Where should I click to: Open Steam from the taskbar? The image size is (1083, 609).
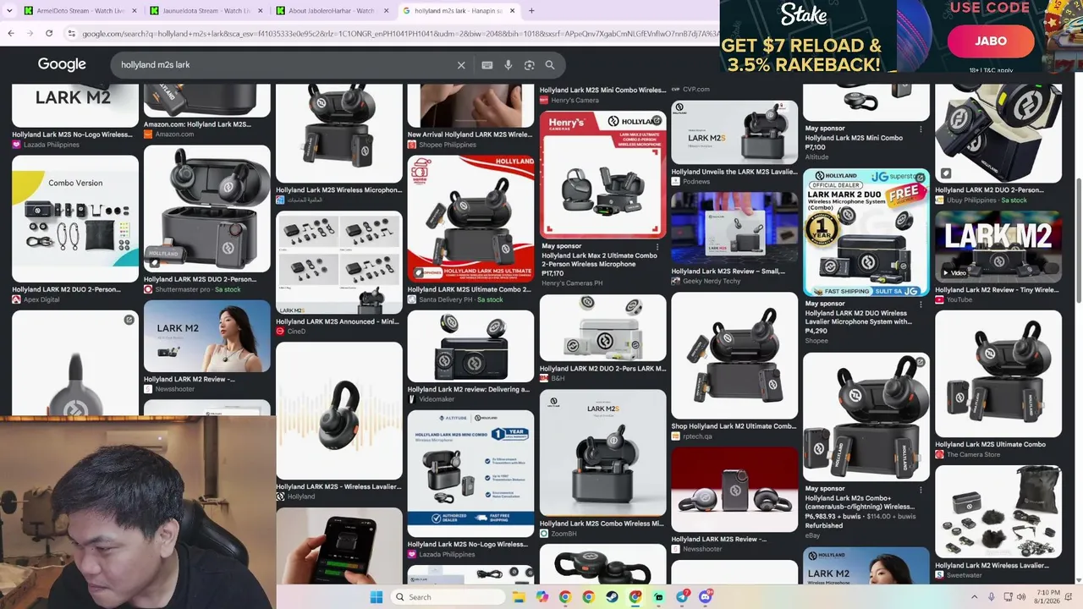point(612,597)
